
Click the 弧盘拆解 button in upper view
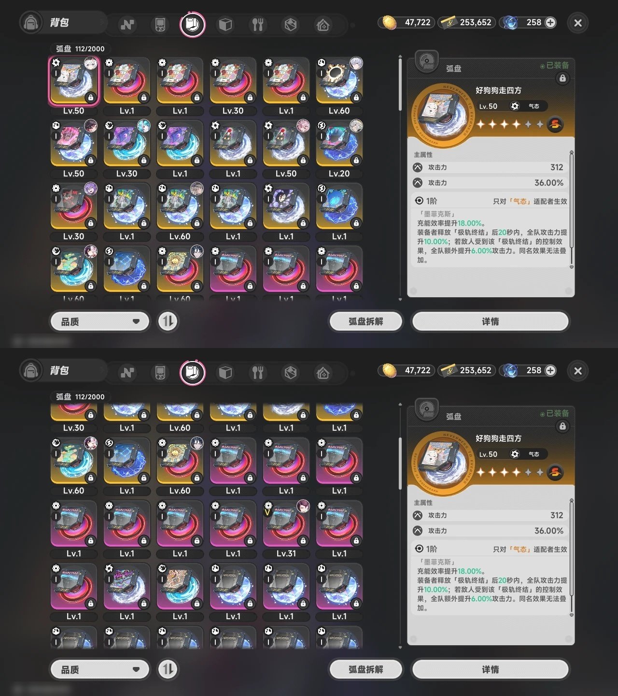point(365,321)
